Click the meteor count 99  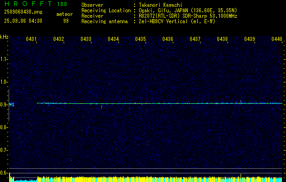click(66, 21)
